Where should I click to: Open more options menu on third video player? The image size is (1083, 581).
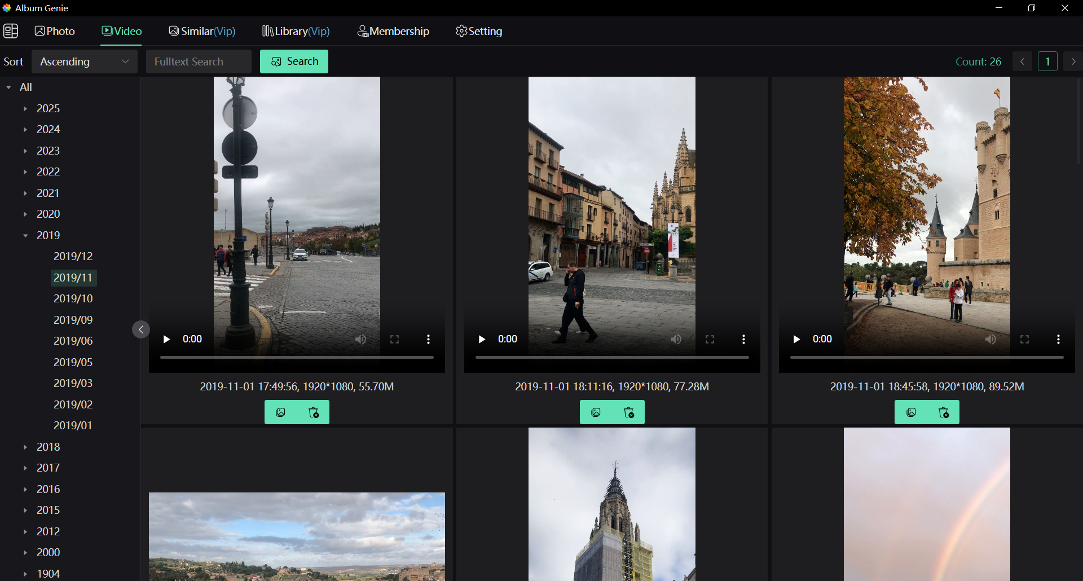tap(1058, 339)
